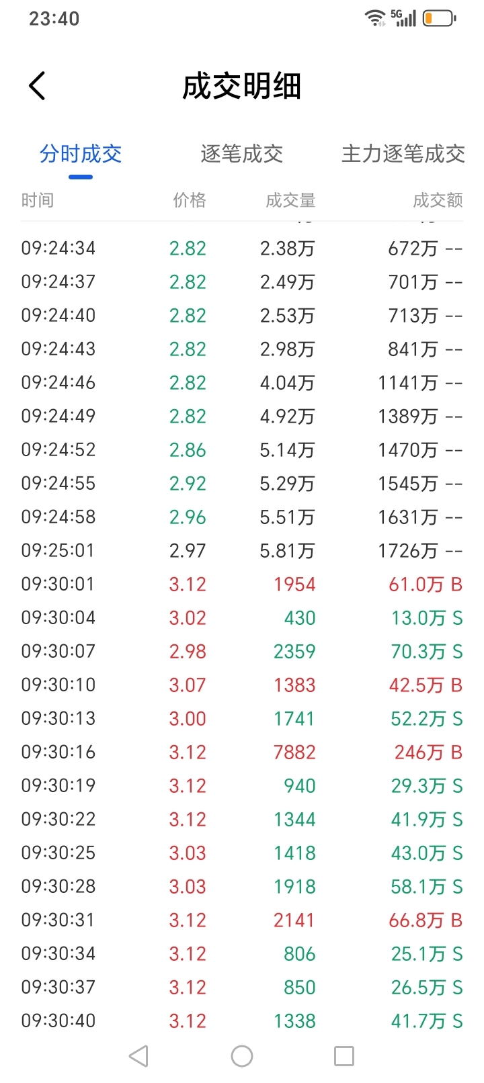Select the 分时成交 tab
This screenshot has height=1083, width=484.
click(x=81, y=154)
